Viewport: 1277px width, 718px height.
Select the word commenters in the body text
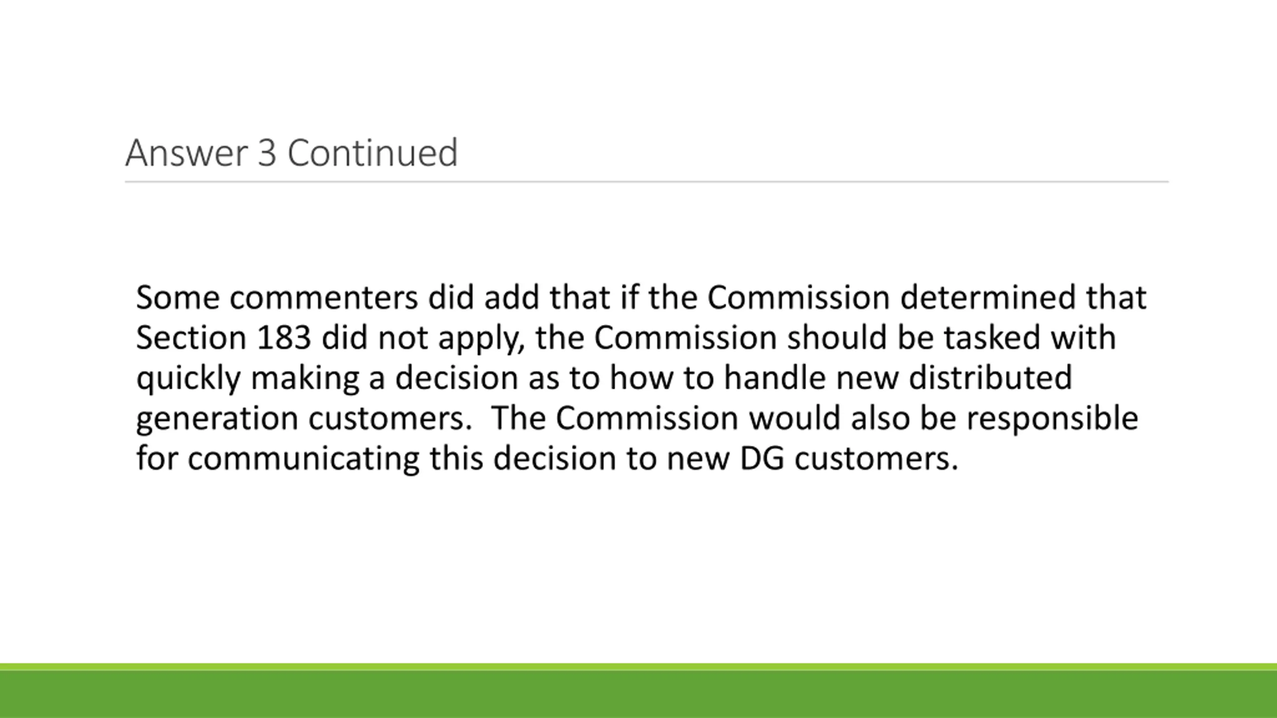[324, 298]
